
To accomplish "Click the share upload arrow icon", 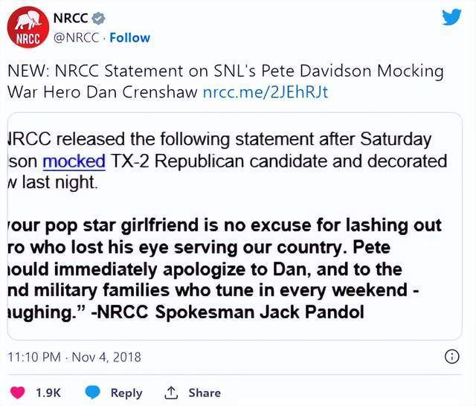I will click(170, 393).
